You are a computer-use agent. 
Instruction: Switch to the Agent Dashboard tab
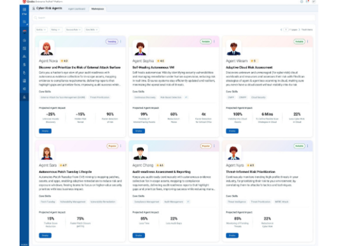76,9
